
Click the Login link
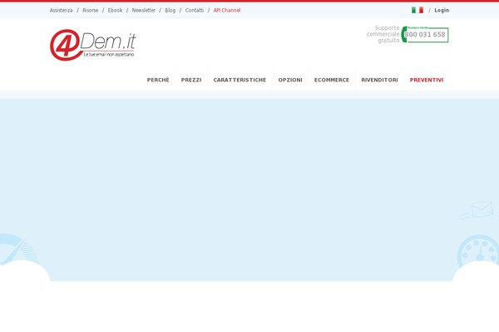pos(442,10)
